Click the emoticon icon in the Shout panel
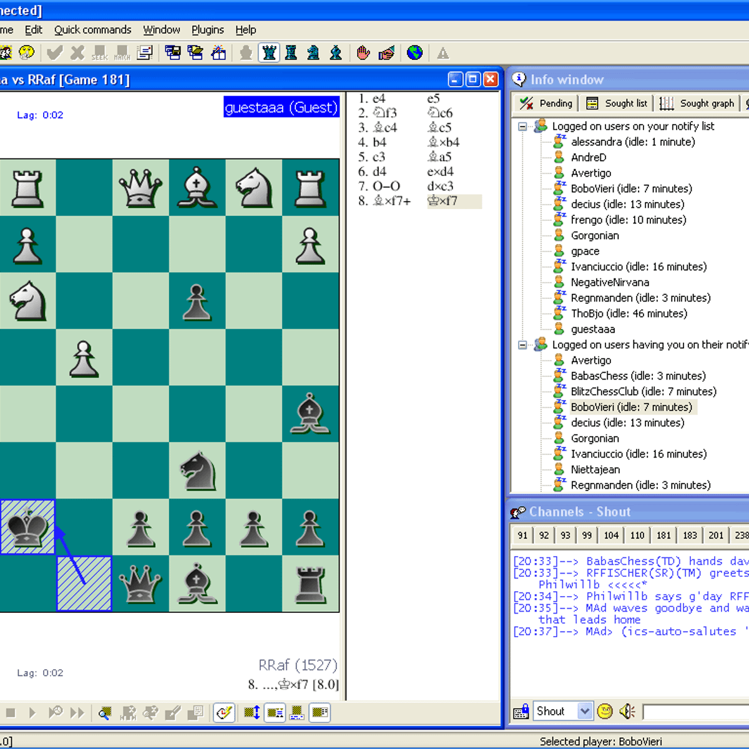749x749 pixels. point(604,711)
